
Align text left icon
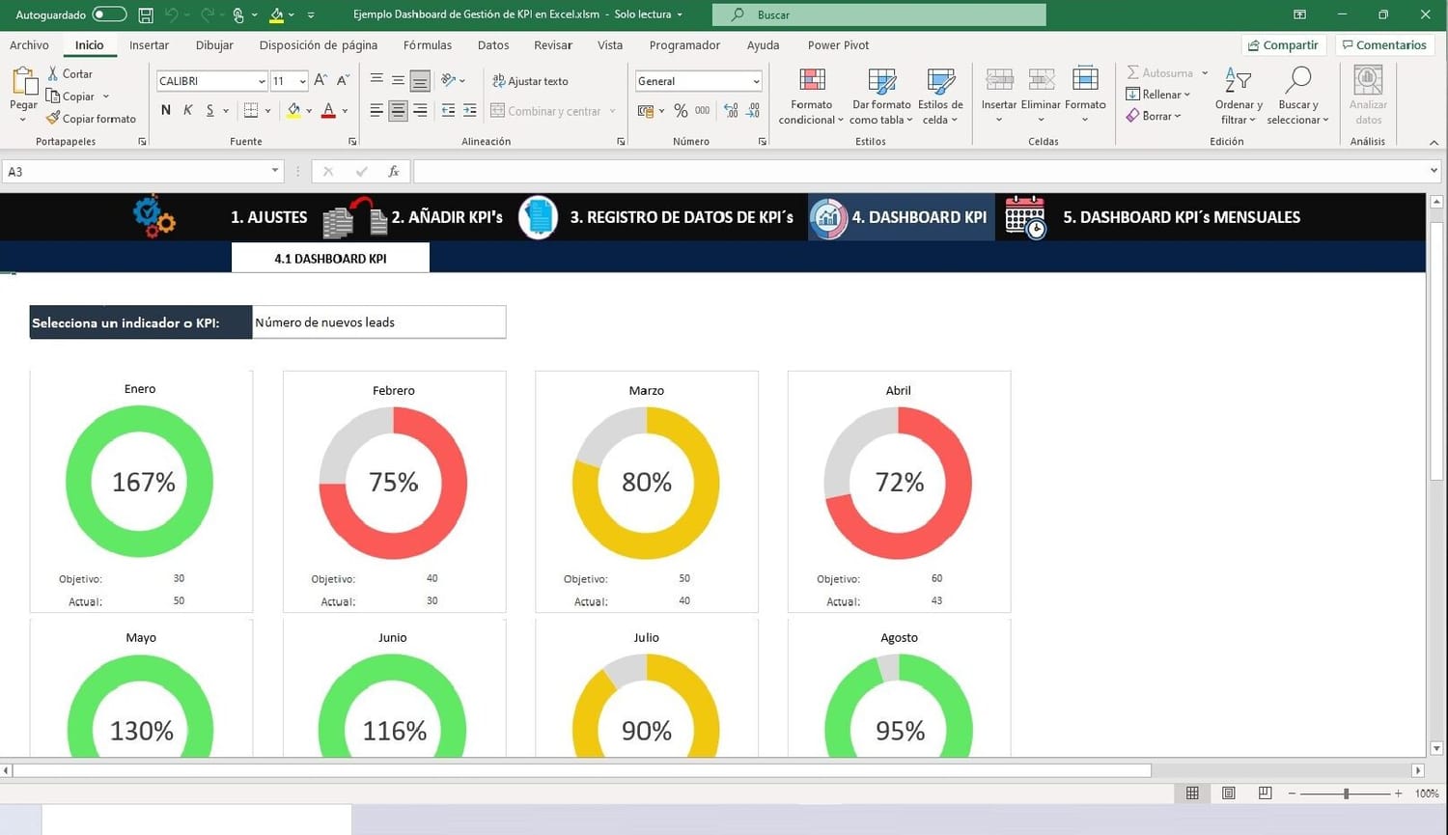click(x=376, y=111)
